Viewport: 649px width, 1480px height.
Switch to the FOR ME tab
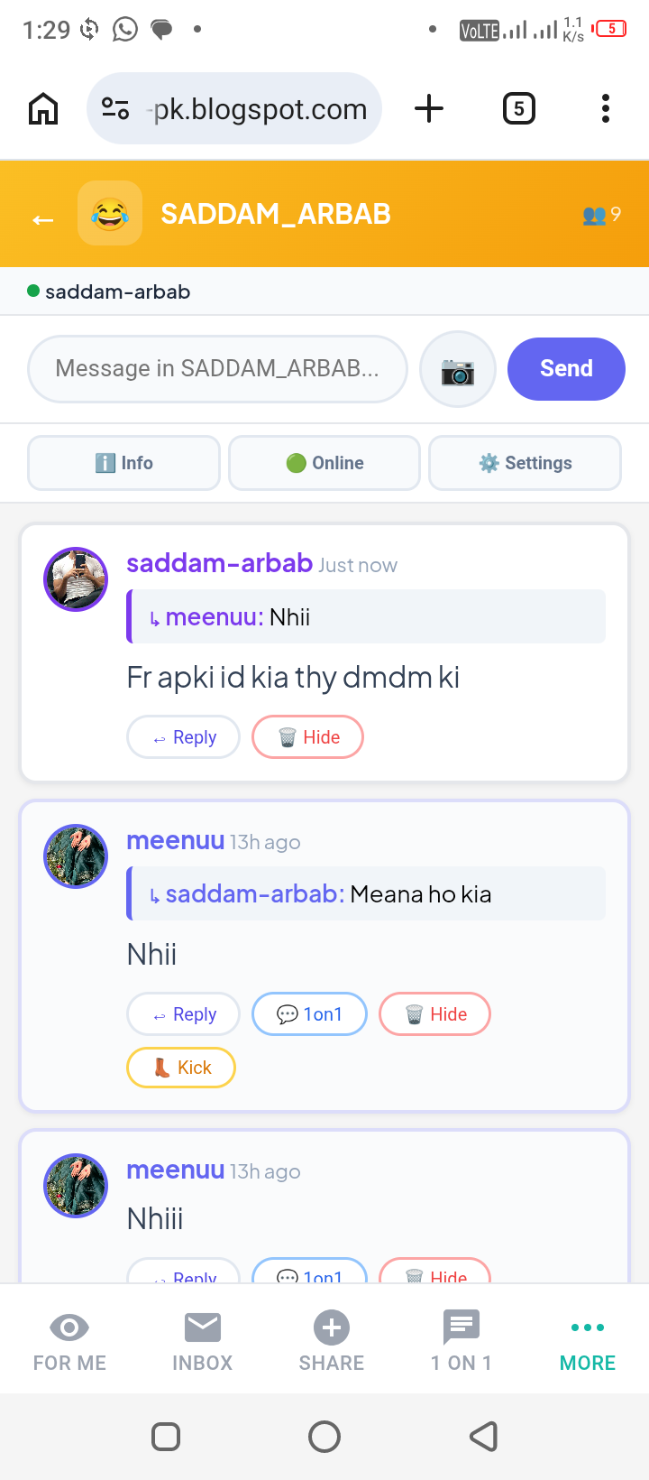tap(69, 1340)
